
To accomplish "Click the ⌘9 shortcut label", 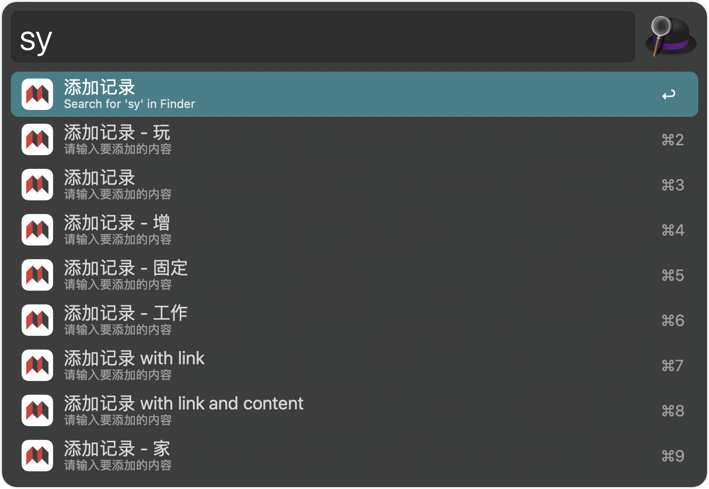I will click(672, 456).
